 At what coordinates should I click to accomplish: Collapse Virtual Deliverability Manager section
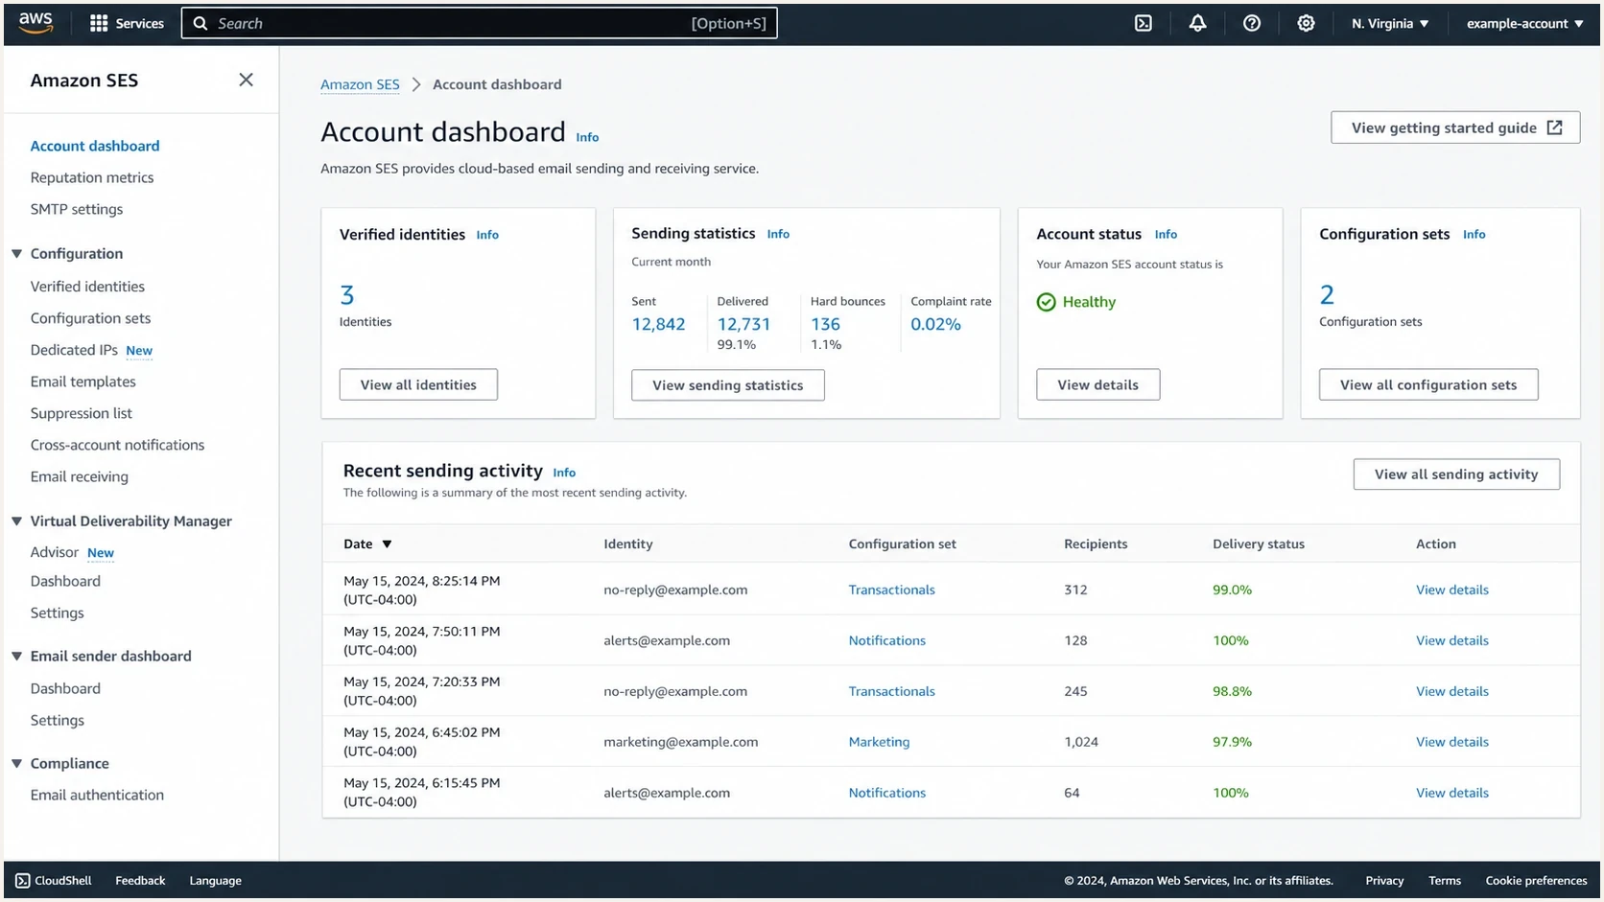click(16, 521)
